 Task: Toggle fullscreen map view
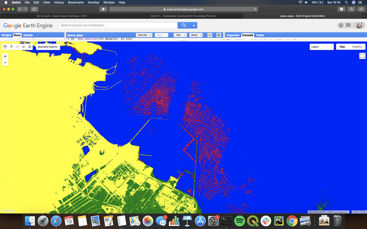tap(362, 56)
